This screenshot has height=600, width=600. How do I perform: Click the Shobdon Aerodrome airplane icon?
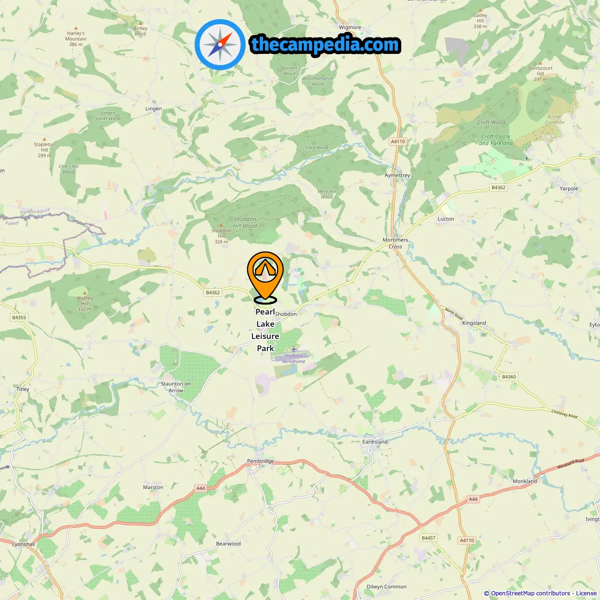(x=294, y=349)
